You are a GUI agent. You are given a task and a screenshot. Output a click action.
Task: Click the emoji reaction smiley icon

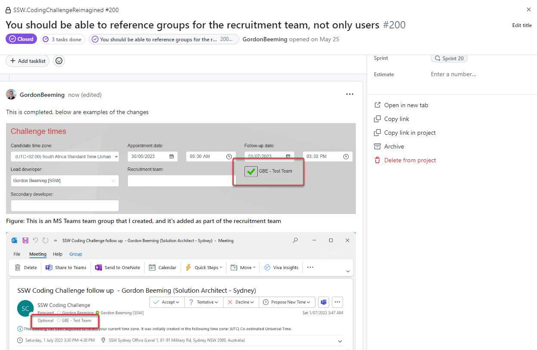click(59, 61)
